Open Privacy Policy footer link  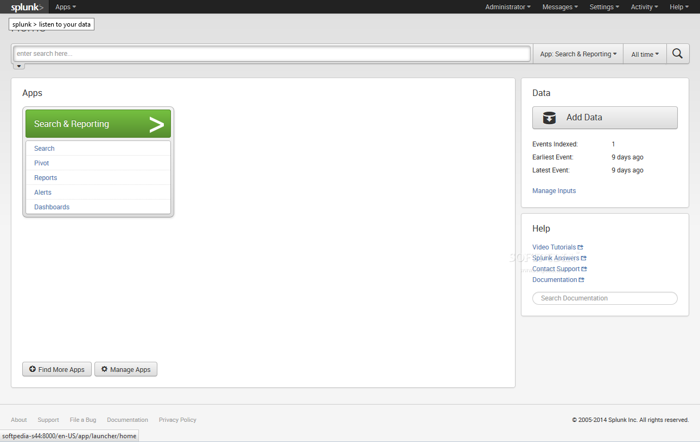(177, 420)
